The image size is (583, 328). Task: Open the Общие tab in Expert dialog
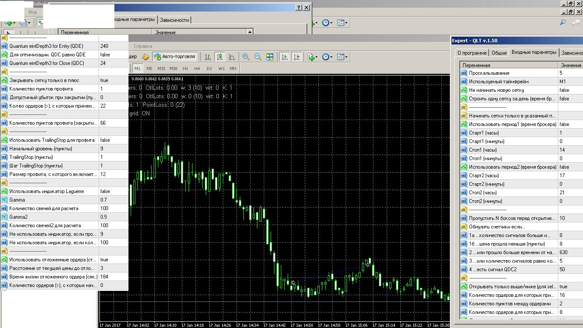499,53
